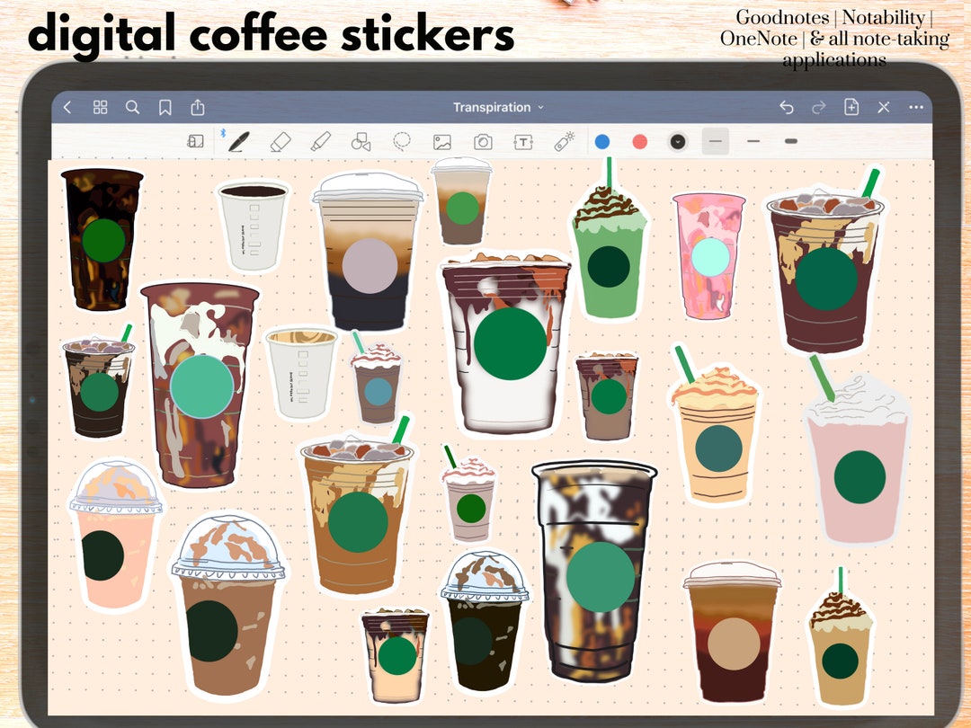This screenshot has height=728, width=971.
Task: Add a new page with the plus button
Action: pos(850,107)
